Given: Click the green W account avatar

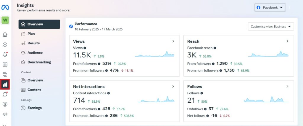Looking at the screenshot, I should (x=5, y=20).
